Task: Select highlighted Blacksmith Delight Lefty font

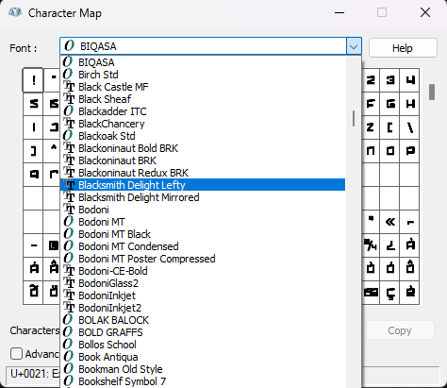Action: pyautogui.click(x=203, y=185)
